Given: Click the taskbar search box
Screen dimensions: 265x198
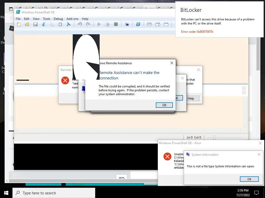Looking at the screenshot, I should pos(54,193).
